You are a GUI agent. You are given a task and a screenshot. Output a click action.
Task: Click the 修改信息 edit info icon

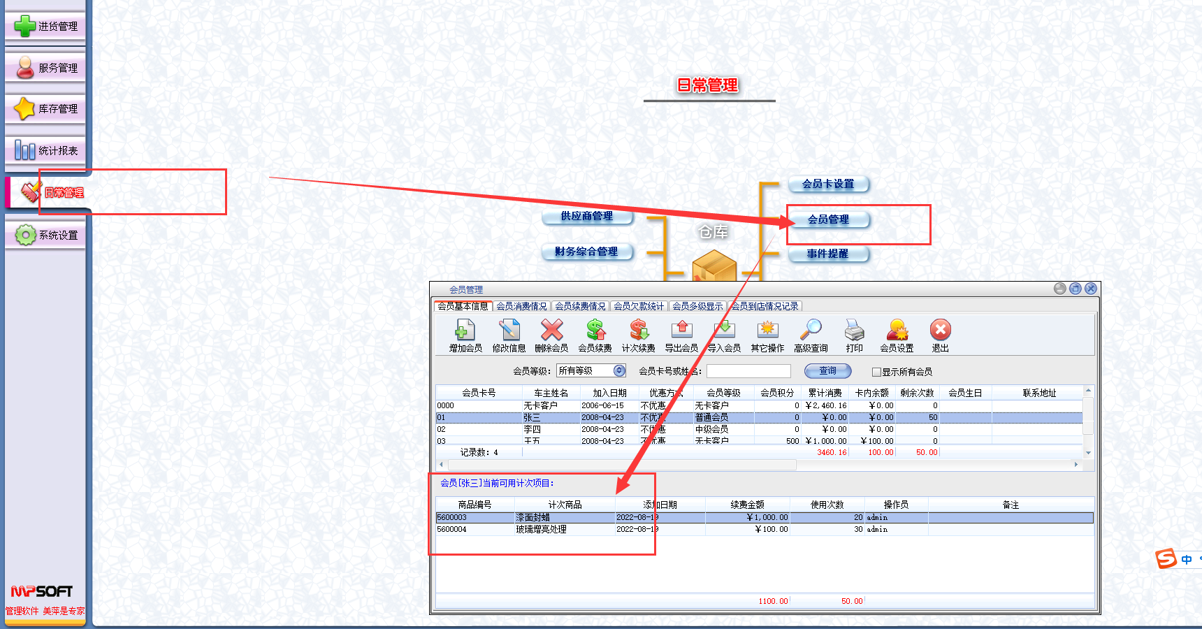(x=509, y=331)
